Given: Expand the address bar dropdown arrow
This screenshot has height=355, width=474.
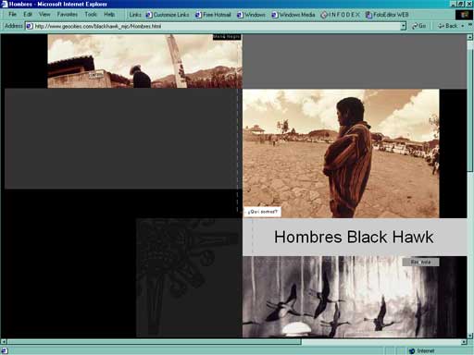Looking at the screenshot, I should click(x=403, y=26).
